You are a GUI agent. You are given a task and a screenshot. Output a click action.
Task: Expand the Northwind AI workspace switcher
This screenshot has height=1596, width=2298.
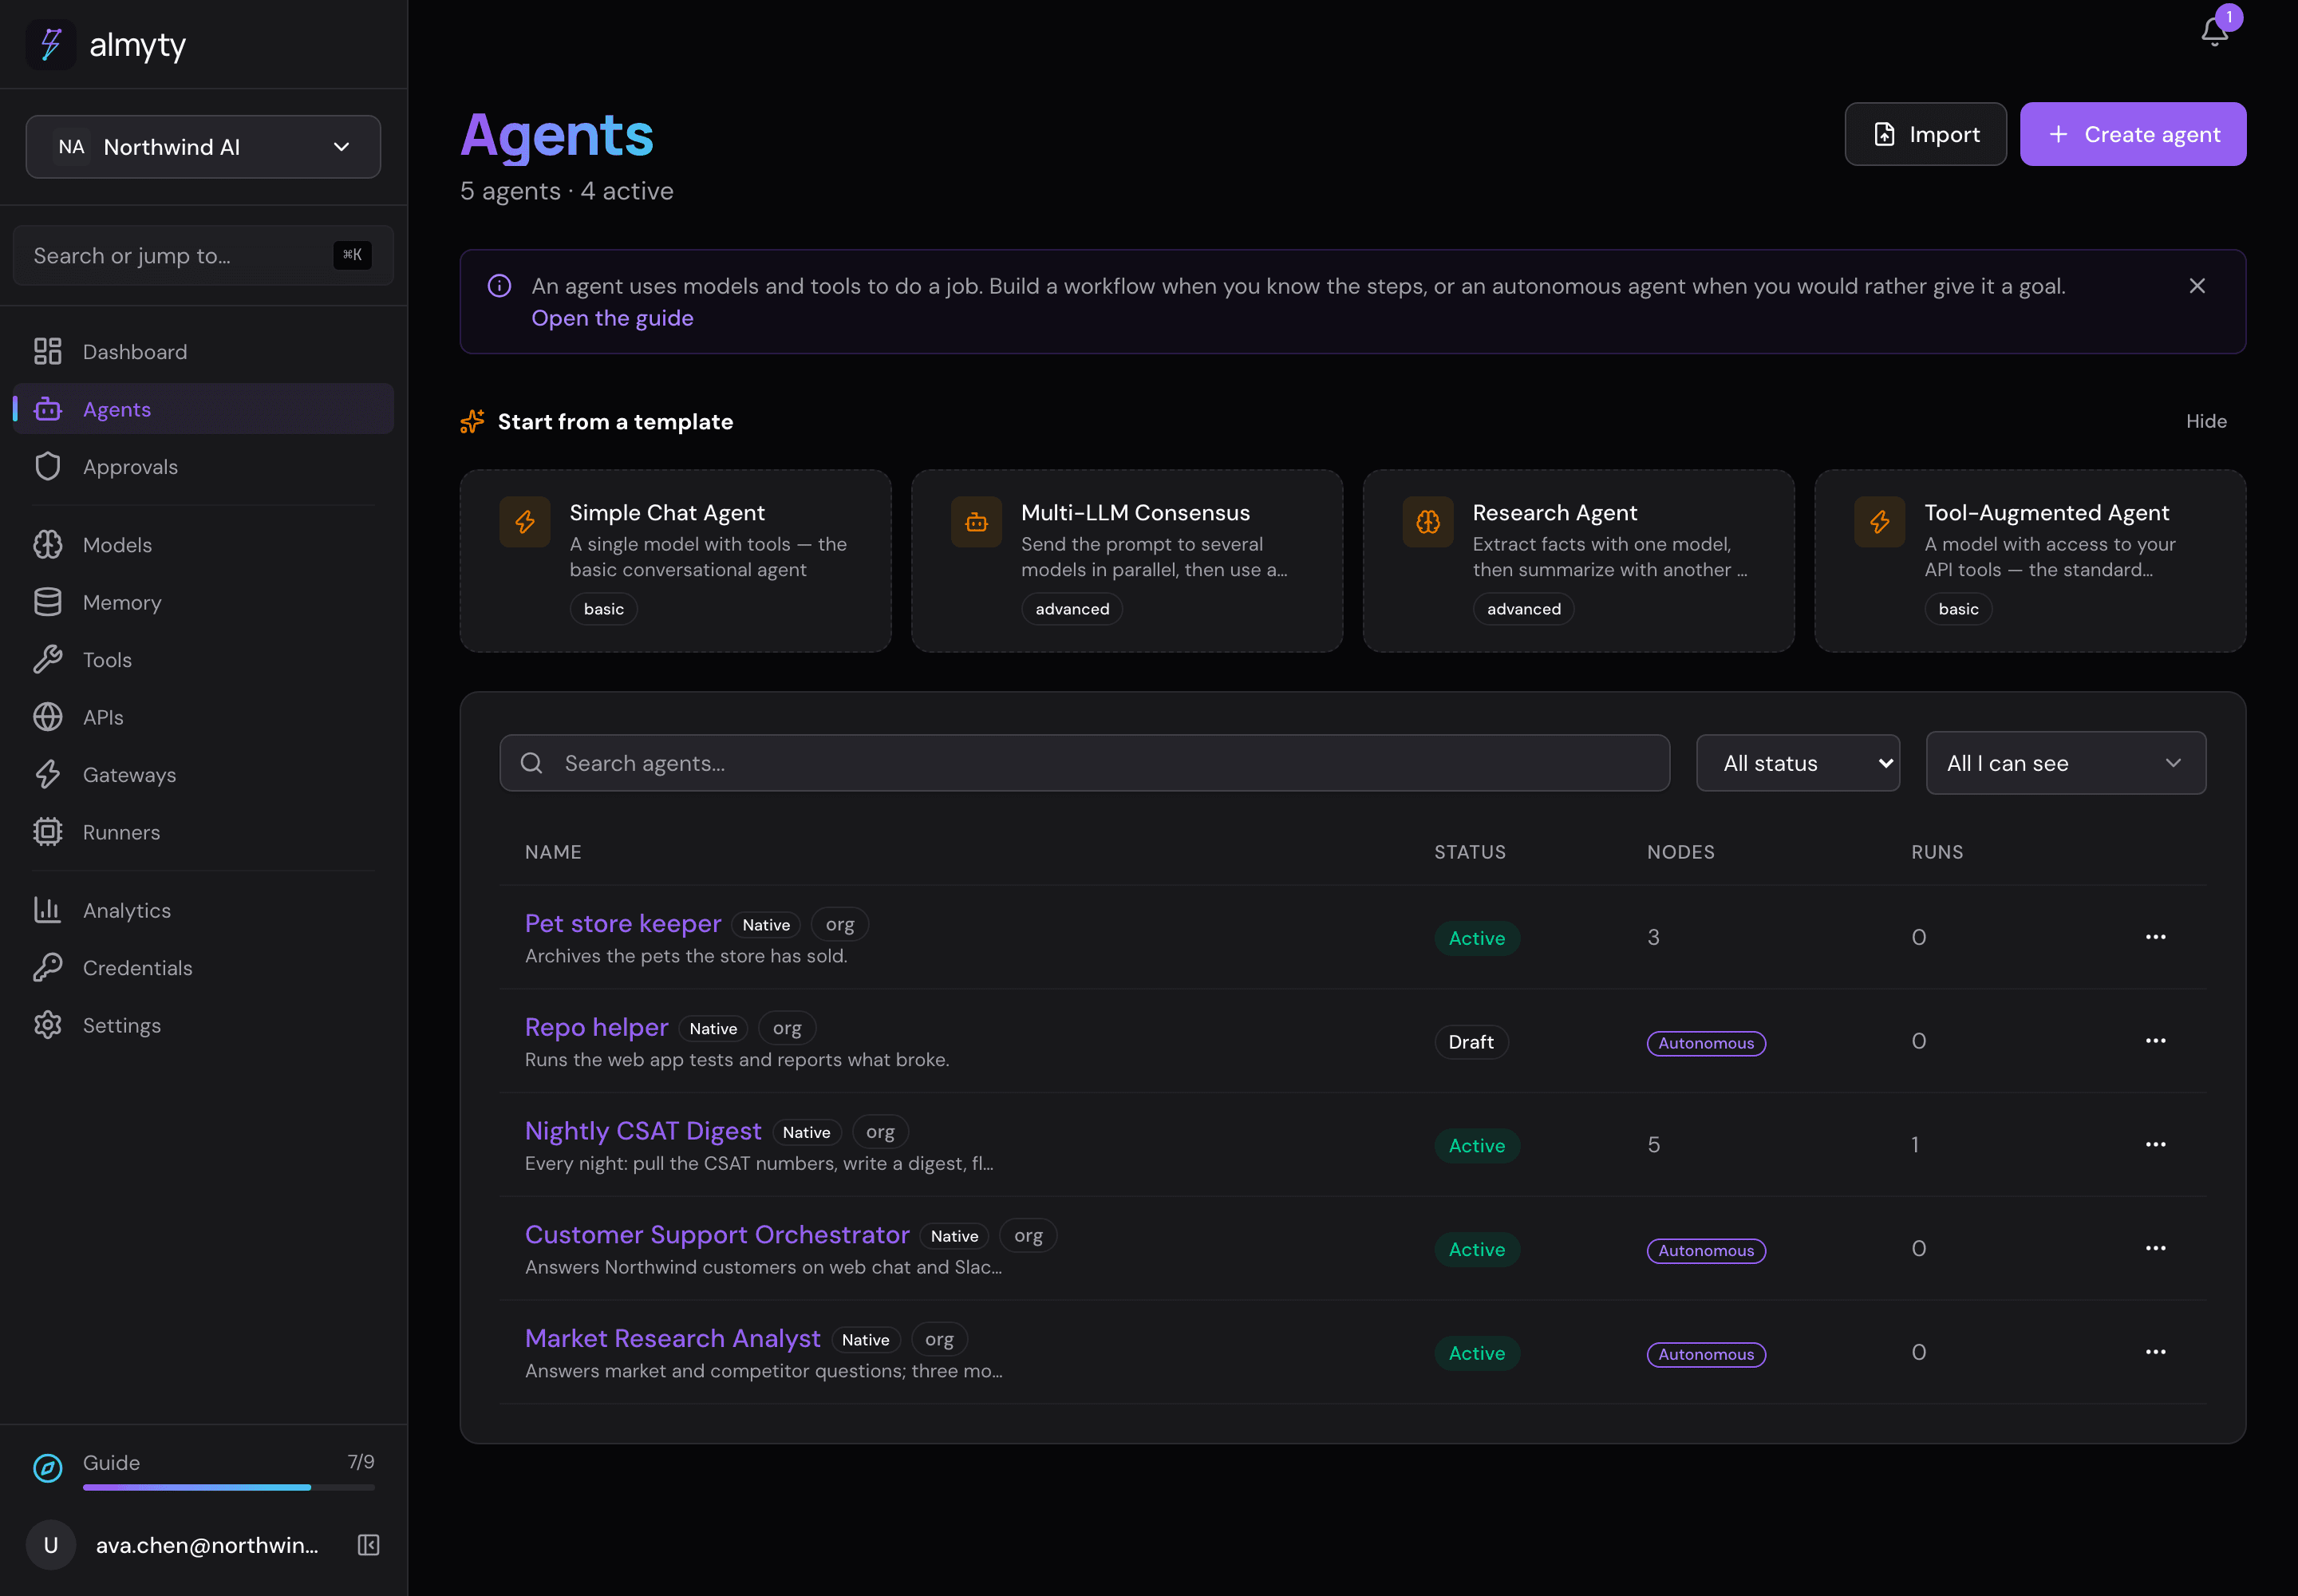click(x=203, y=147)
